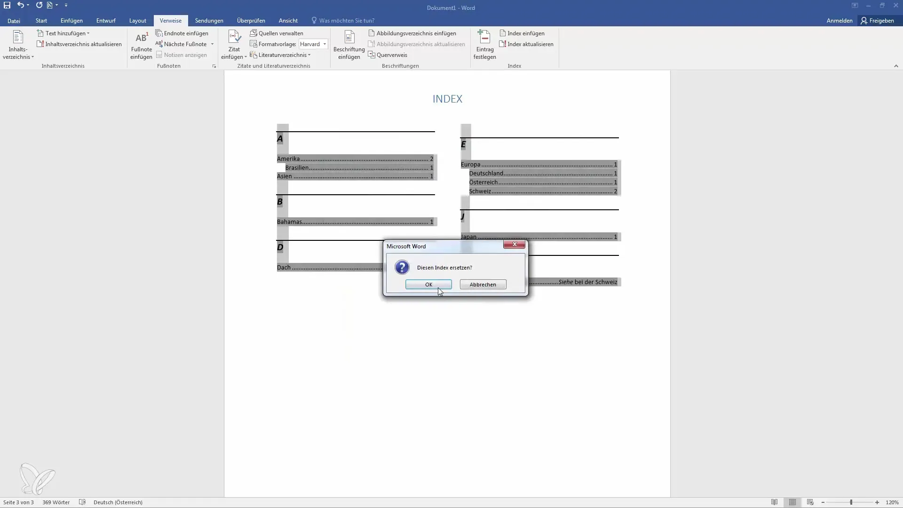This screenshot has width=903, height=508.
Task: Click Index einfügen
Action: tap(522, 33)
